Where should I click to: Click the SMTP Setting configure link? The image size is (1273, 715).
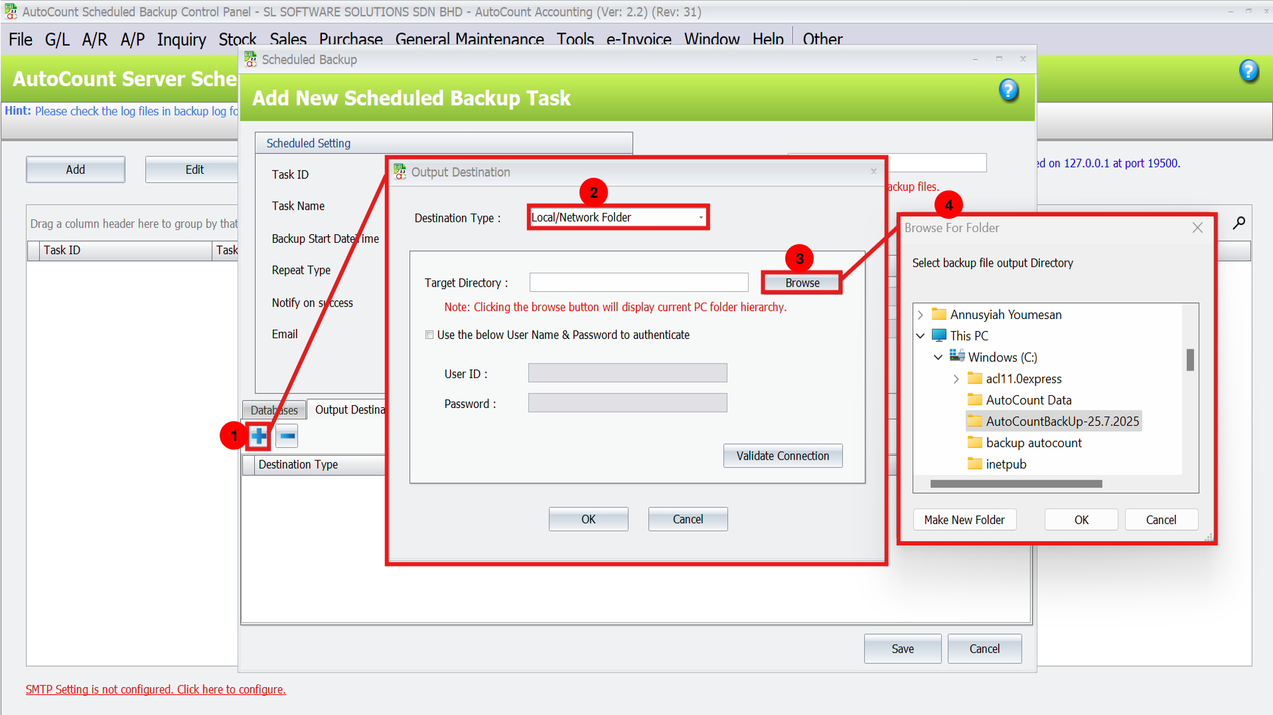[x=155, y=690]
